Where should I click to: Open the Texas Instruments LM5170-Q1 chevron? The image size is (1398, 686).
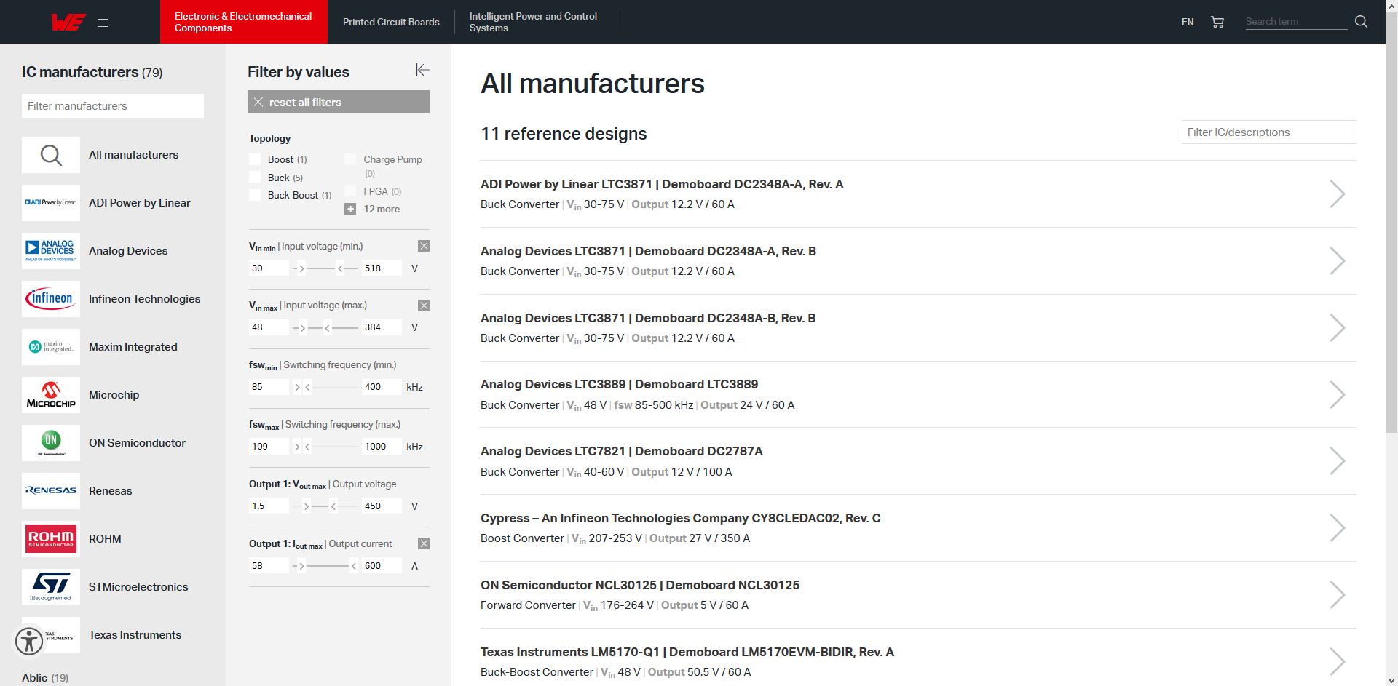tap(1338, 662)
